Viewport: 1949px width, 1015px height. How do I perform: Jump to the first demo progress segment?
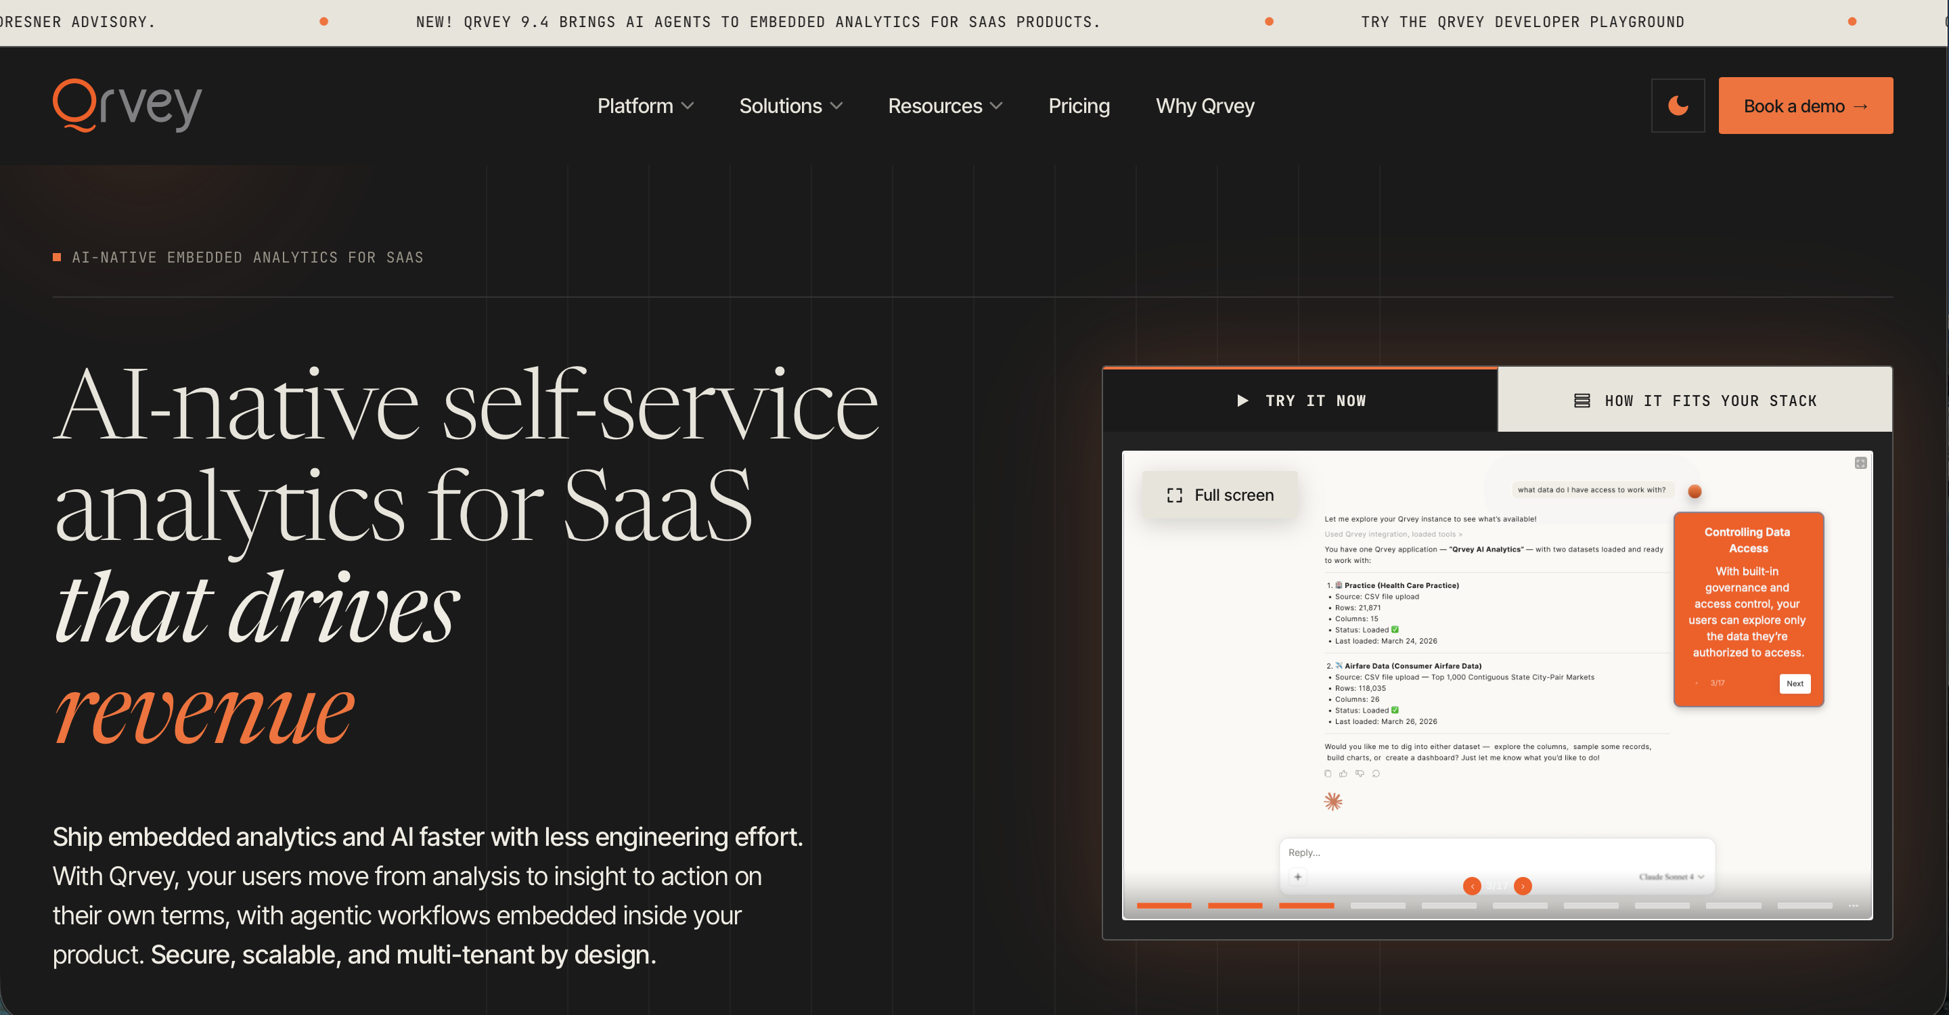click(1164, 905)
